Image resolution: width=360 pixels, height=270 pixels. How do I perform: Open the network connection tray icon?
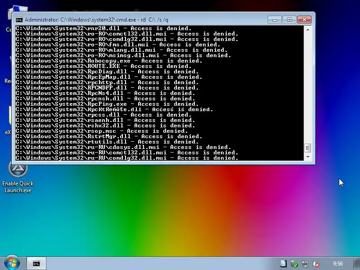coord(305,264)
